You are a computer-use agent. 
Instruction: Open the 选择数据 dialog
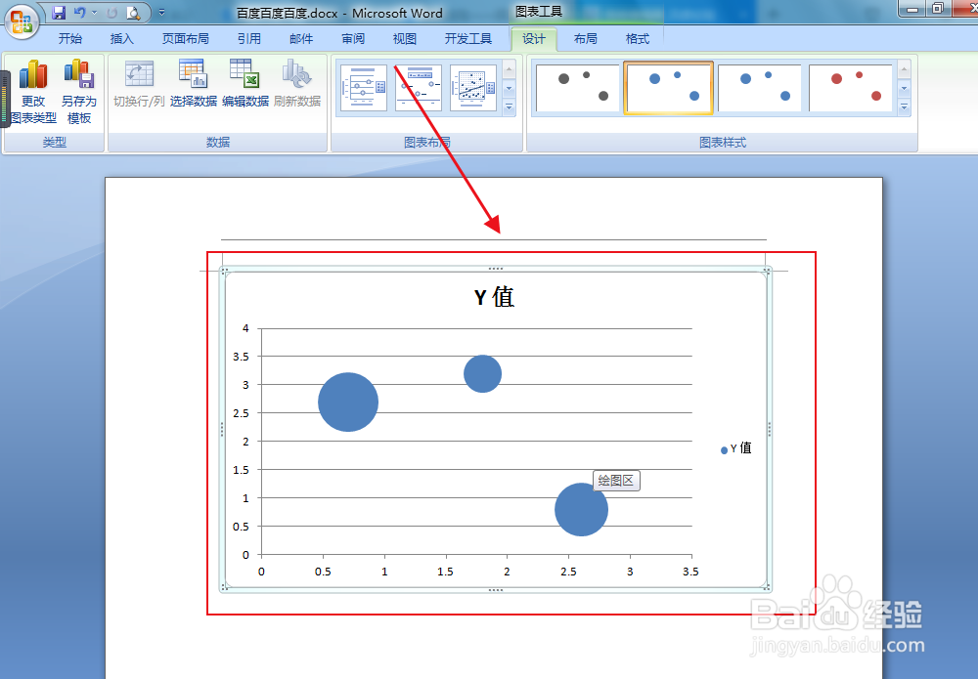(x=194, y=84)
